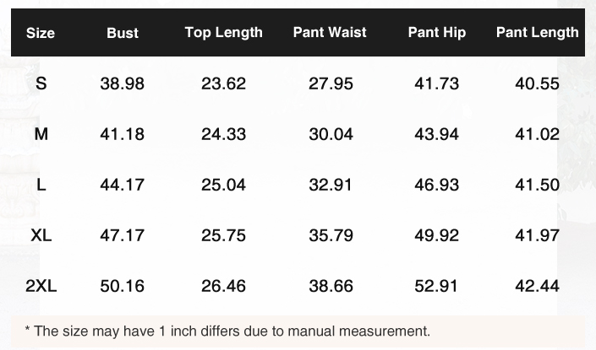596x350 pixels.
Task: Click the Bust column header
Action: [x=123, y=33]
